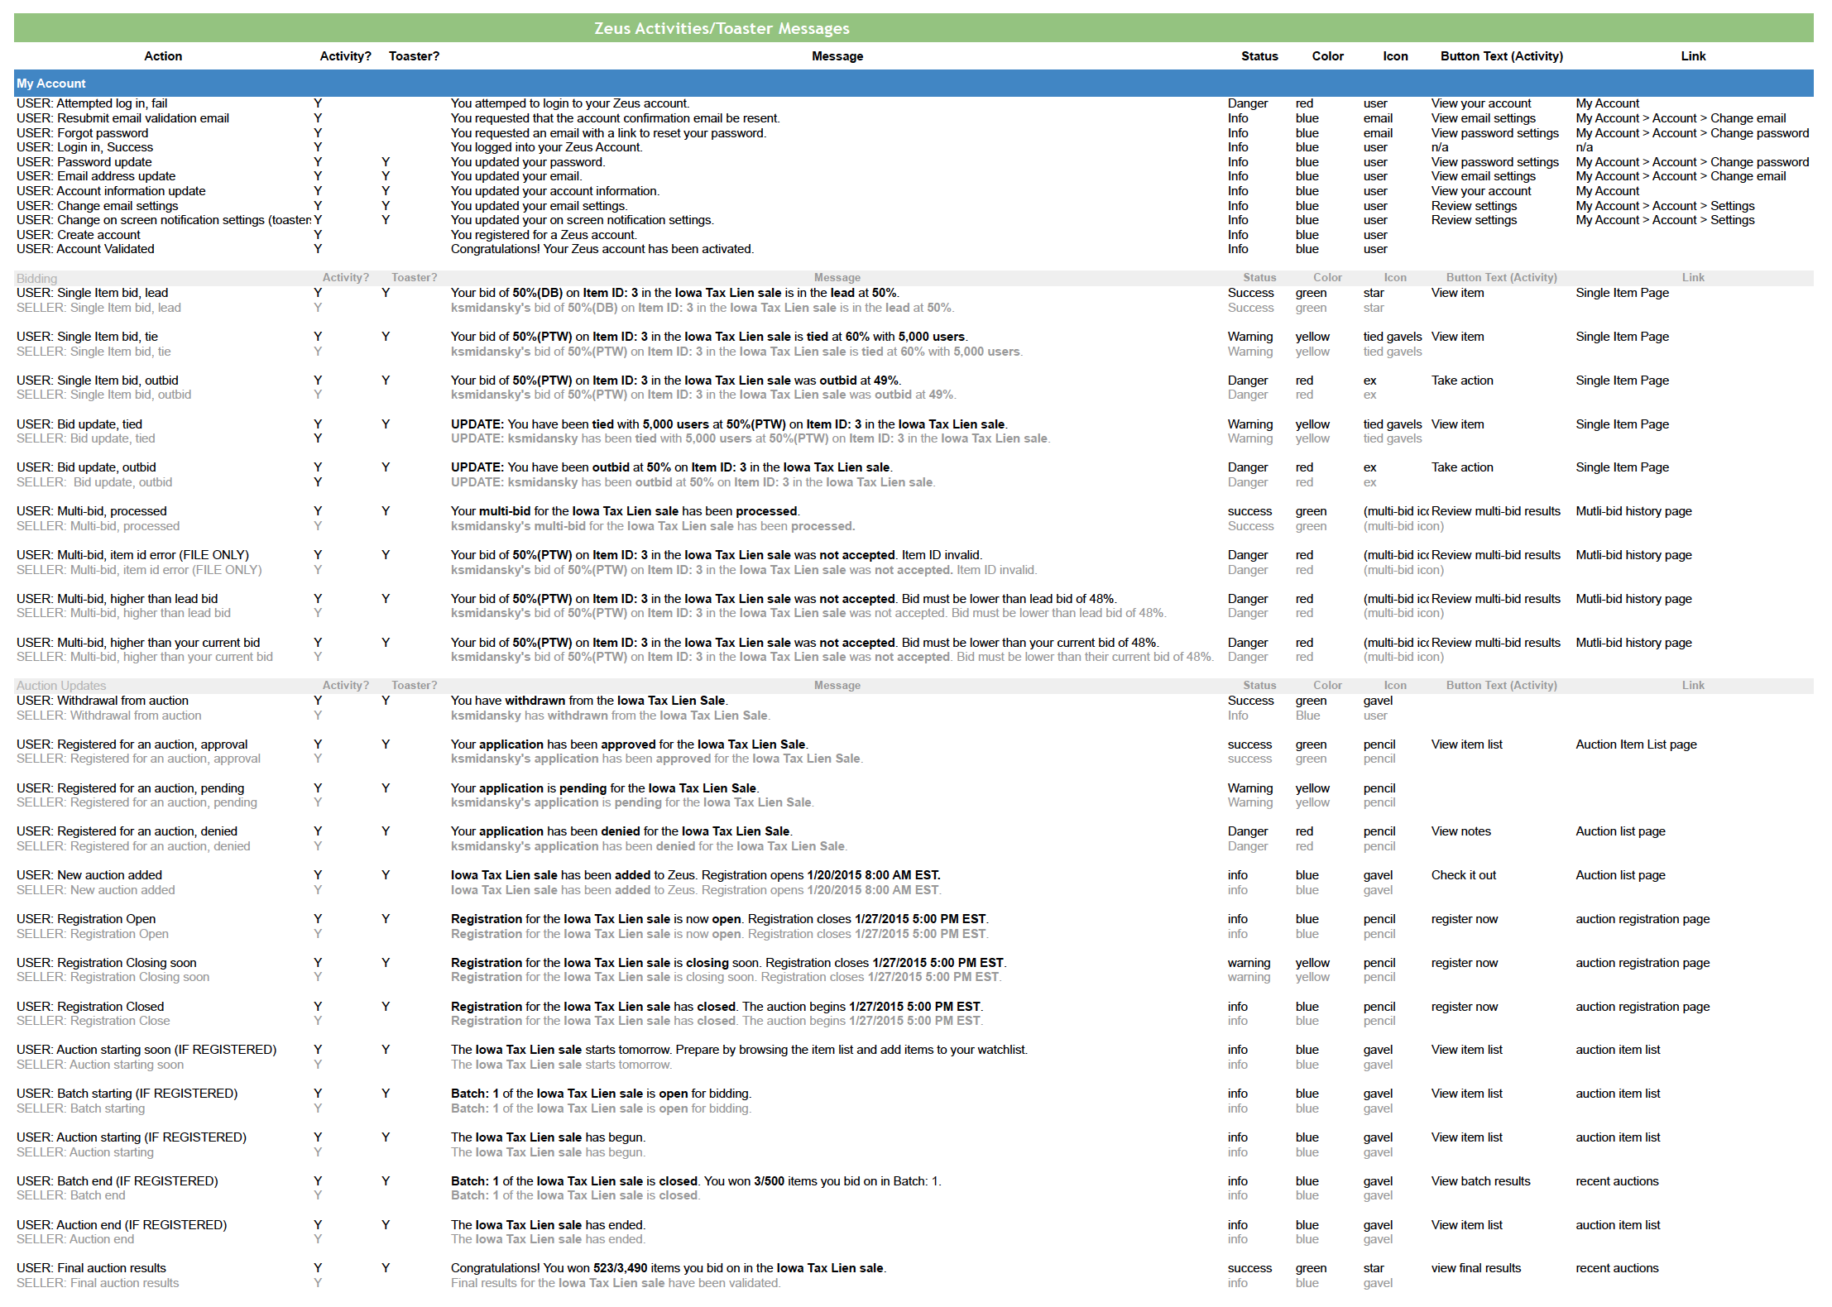The height and width of the screenshot is (1307, 1832).
Task: Click the 'Auction Updates' section header label
Action: (x=61, y=686)
